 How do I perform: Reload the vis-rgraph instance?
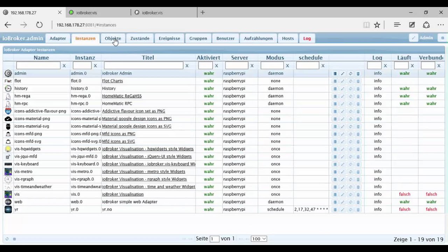tap(350, 179)
